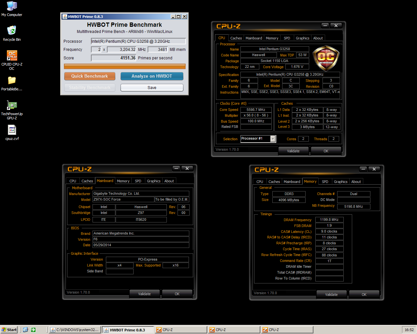Click OK in Mainboard CPU-Z window
The image size is (417, 334).
point(177,294)
